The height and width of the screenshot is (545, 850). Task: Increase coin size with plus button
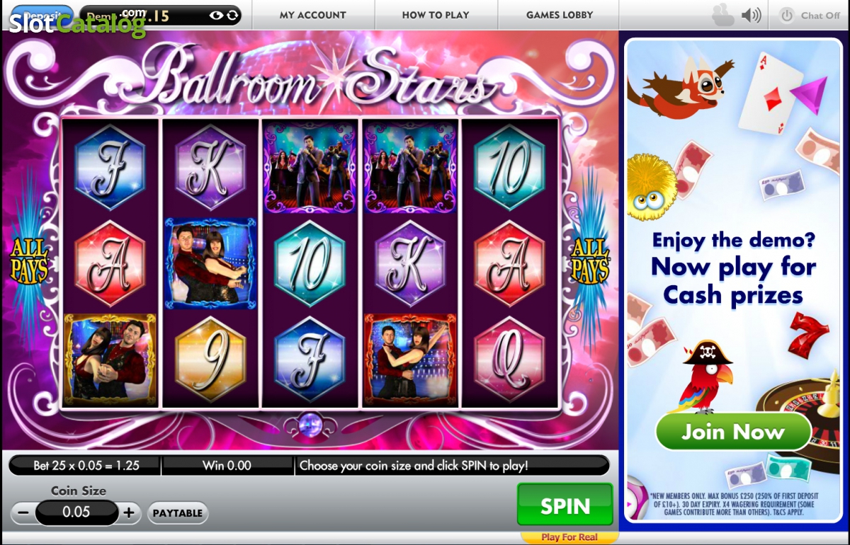pos(128,512)
